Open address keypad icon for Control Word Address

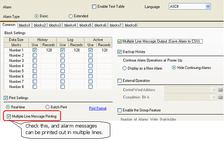pos(221,90)
